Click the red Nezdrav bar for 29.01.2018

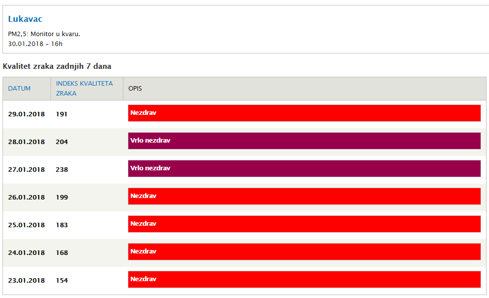click(x=304, y=113)
